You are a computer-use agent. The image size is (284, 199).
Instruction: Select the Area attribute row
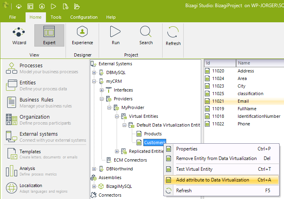tap(244, 78)
